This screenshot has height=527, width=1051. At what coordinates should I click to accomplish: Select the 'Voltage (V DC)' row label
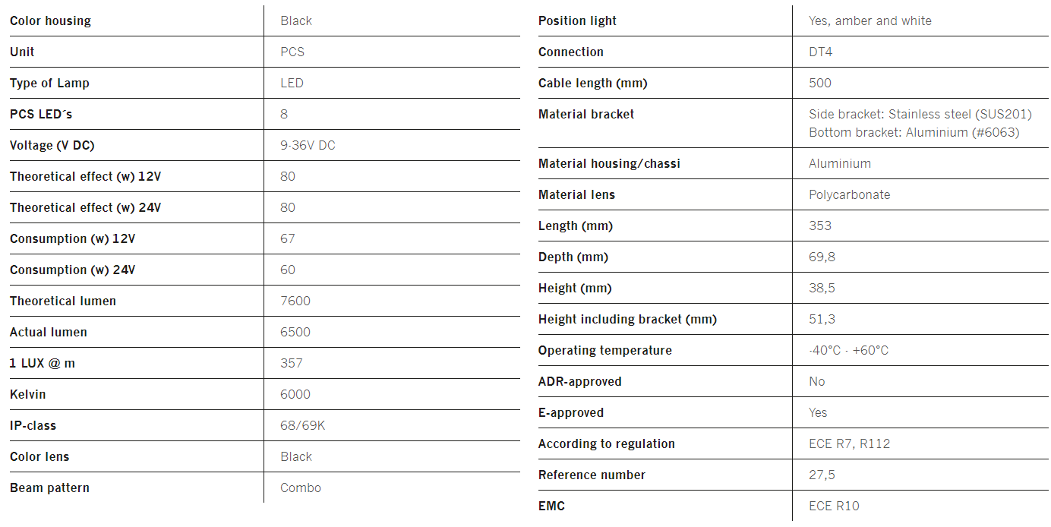[x=52, y=146]
